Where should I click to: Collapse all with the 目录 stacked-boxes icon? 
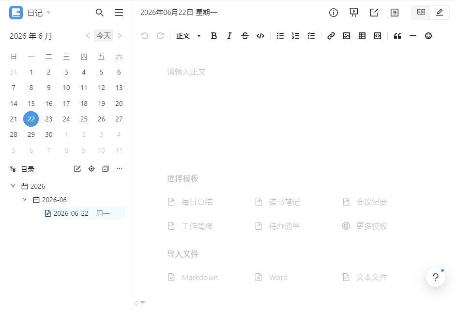[106, 169]
